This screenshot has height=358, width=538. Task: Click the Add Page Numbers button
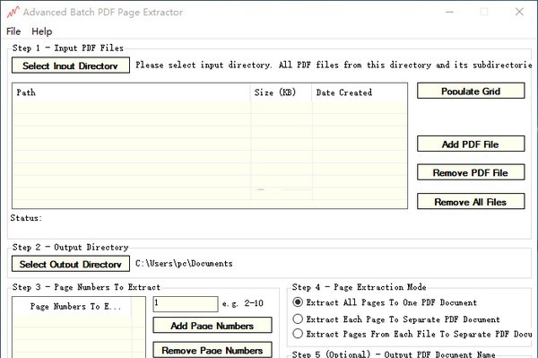coord(213,326)
